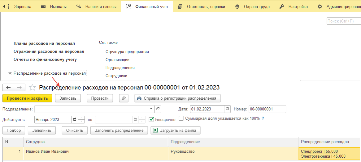Click the Заполнить button
Viewport: 361px width, 162px height.
point(42,130)
